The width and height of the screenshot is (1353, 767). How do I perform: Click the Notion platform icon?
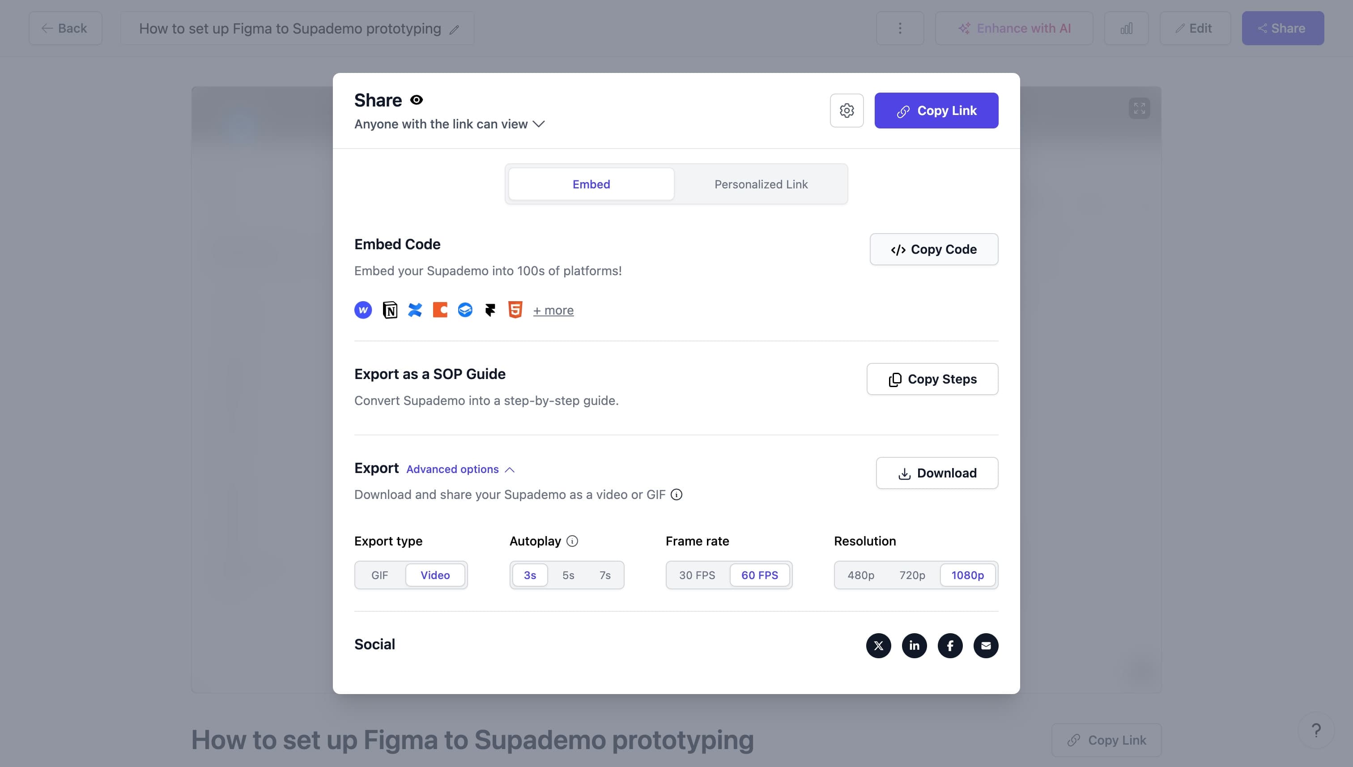[390, 310]
